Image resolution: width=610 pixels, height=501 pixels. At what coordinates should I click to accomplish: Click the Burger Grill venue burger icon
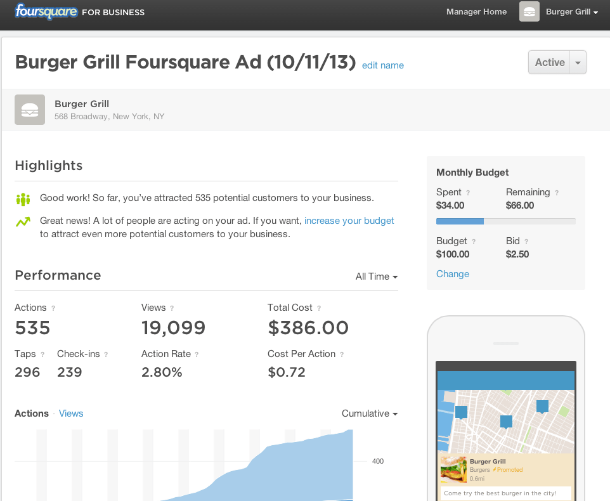30,110
